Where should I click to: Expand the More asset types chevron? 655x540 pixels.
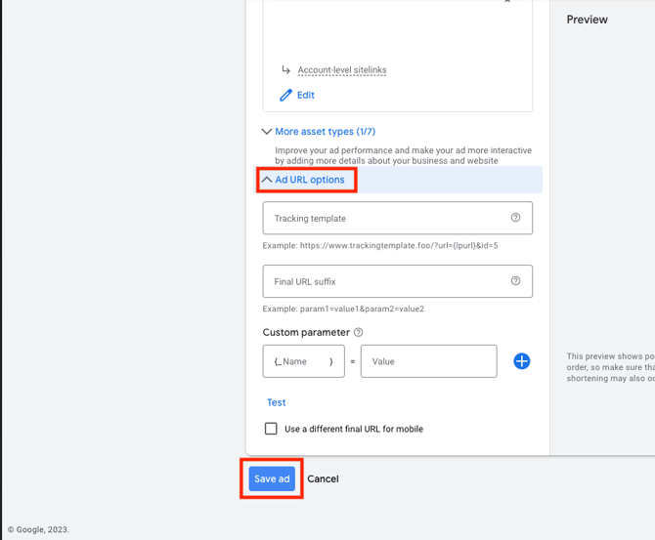point(267,132)
